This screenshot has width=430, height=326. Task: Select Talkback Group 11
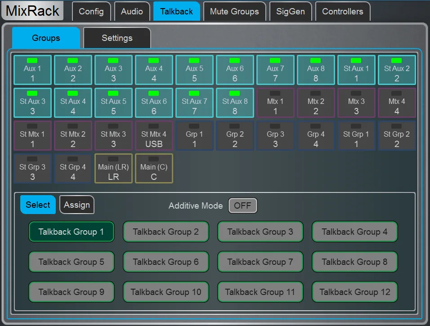[260, 292]
